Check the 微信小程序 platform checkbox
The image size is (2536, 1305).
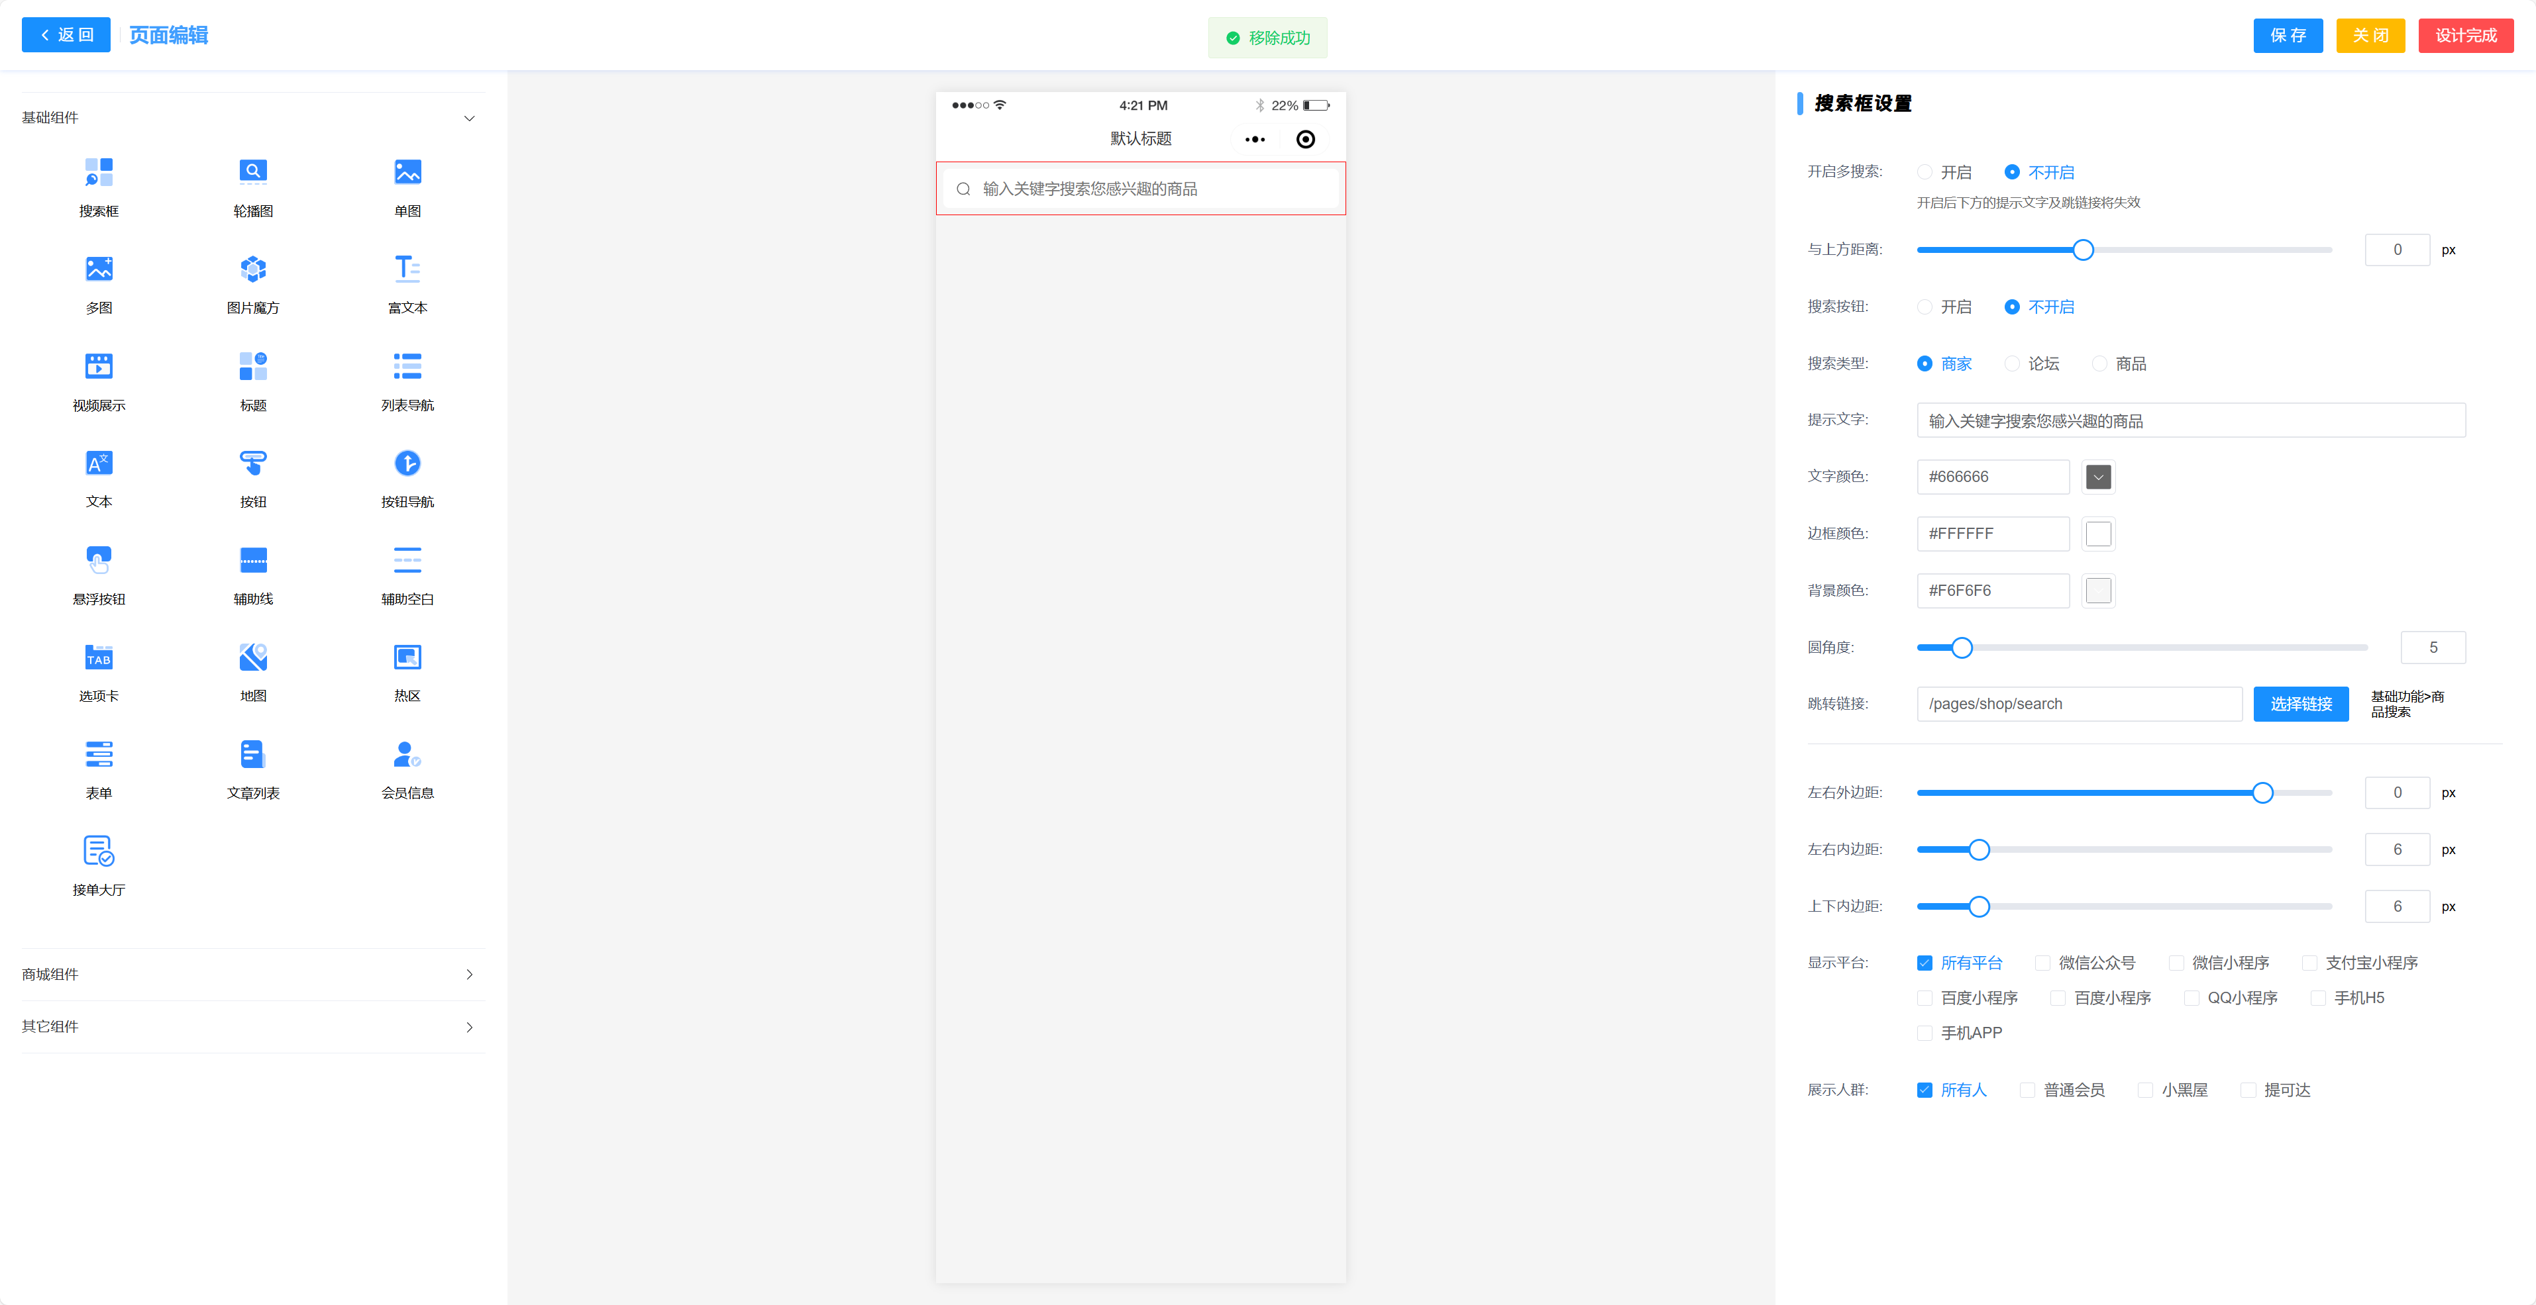point(2177,963)
